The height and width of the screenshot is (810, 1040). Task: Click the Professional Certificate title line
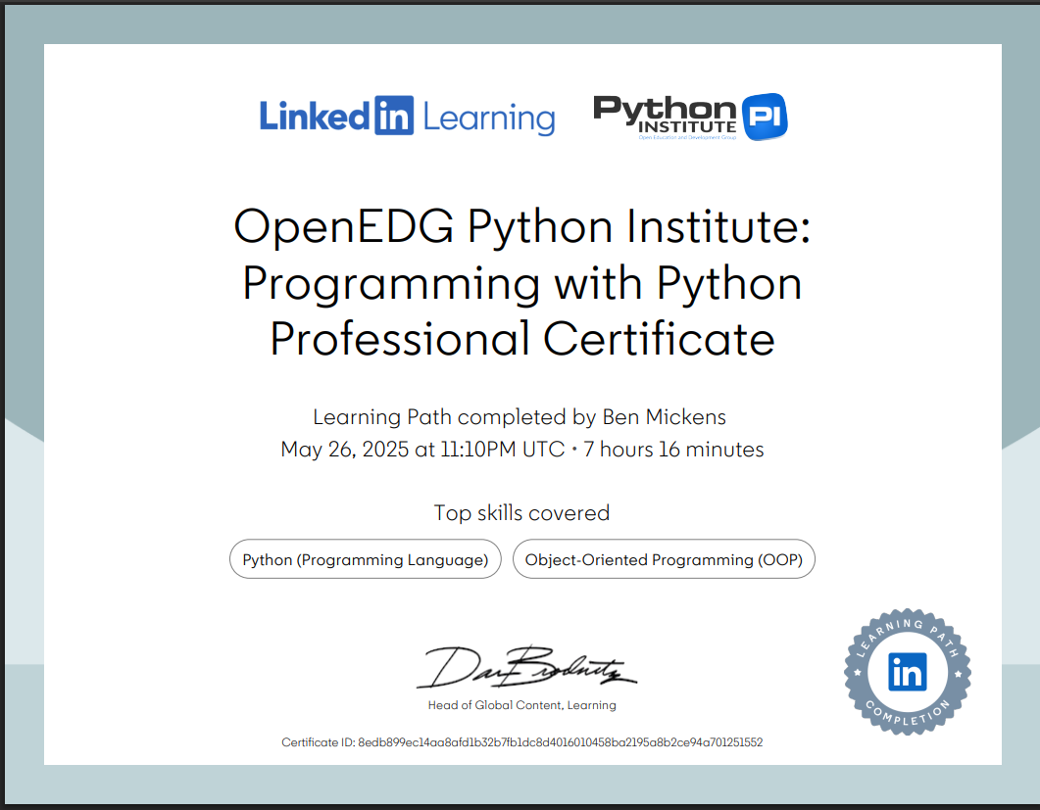click(x=522, y=339)
